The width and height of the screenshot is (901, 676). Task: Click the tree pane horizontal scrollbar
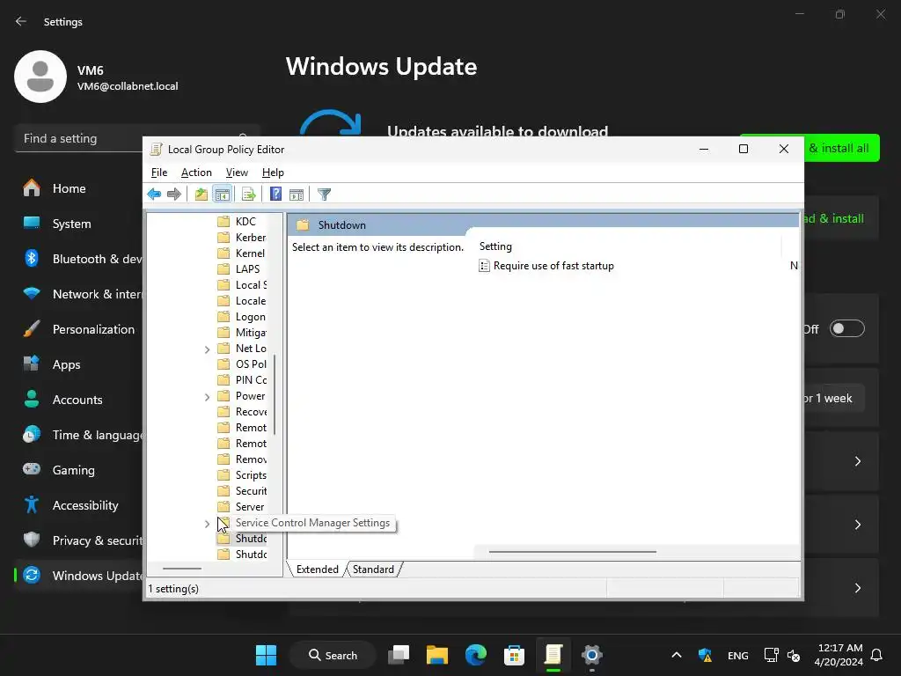tap(182, 569)
